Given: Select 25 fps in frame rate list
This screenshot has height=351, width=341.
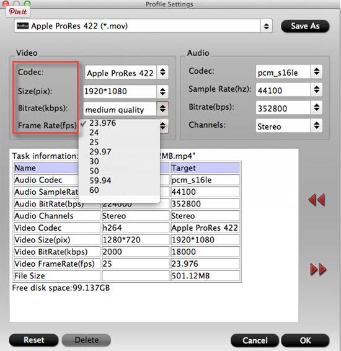Looking at the screenshot, I should (119, 142).
